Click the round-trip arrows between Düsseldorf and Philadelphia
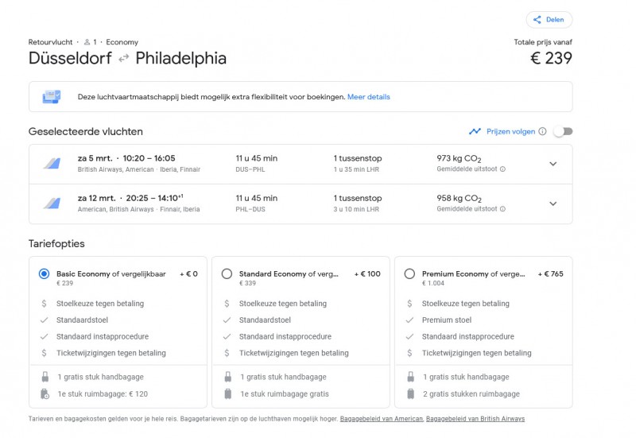The image size is (636, 438). (123, 58)
